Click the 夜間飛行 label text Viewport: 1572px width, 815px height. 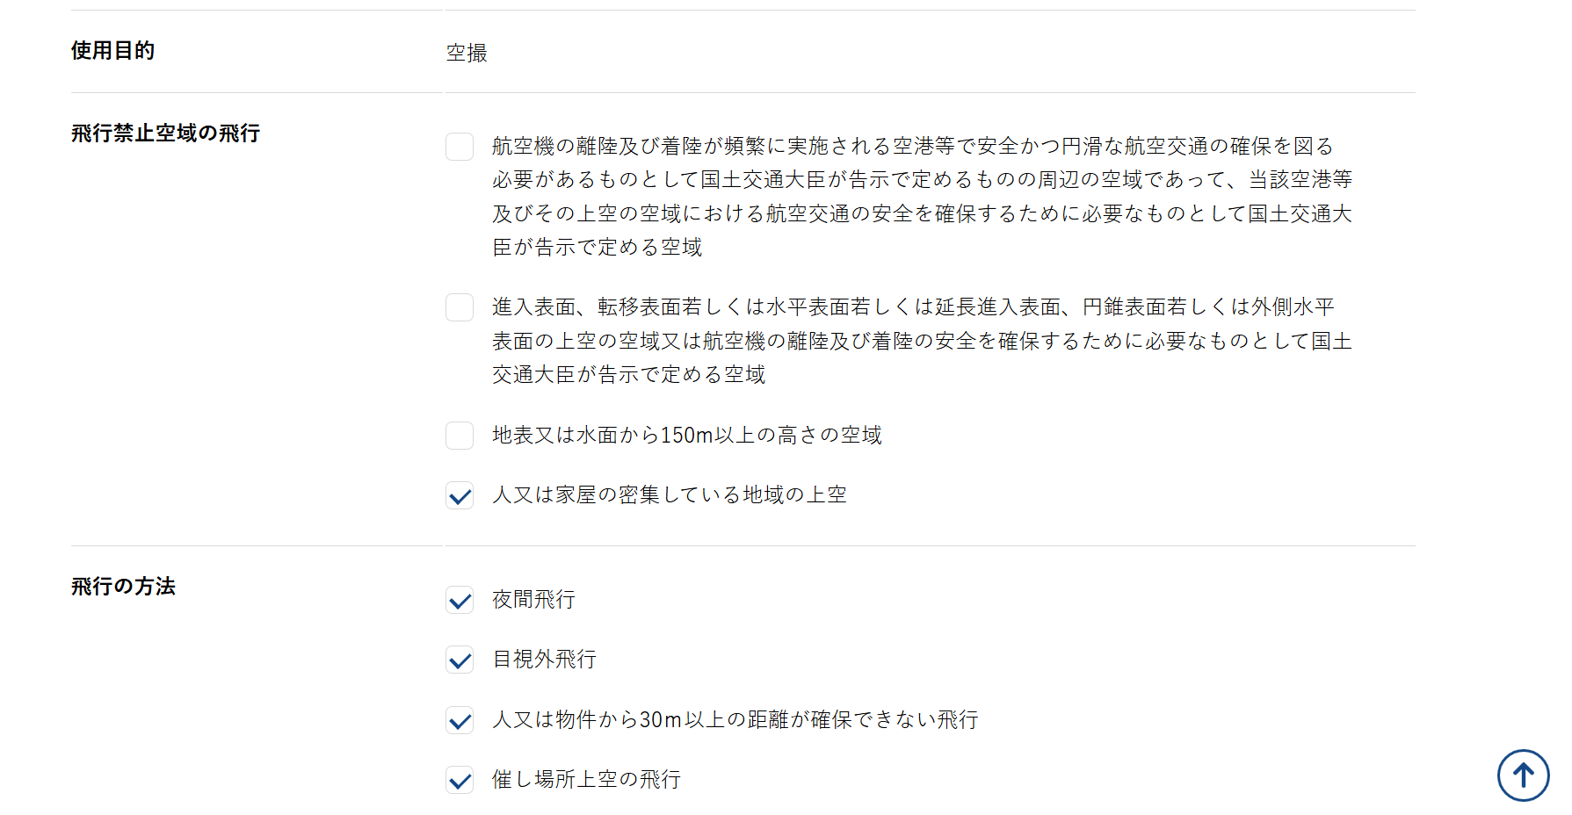[x=533, y=600]
